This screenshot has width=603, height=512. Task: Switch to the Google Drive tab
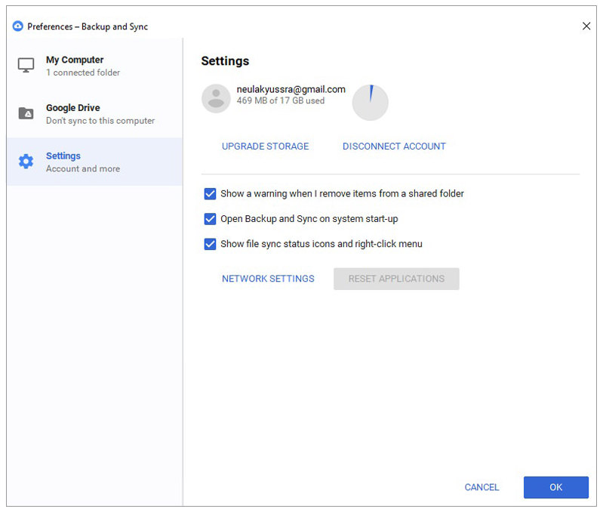coord(94,114)
